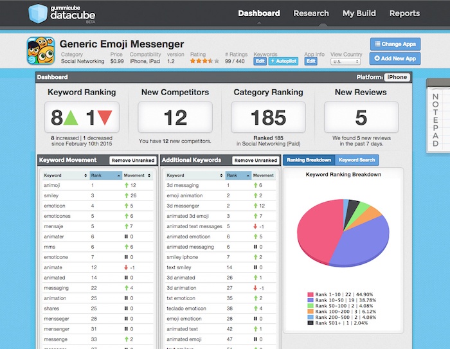The image size is (450, 349).
Task: Open the Platform iPhone selector
Action: point(397,77)
